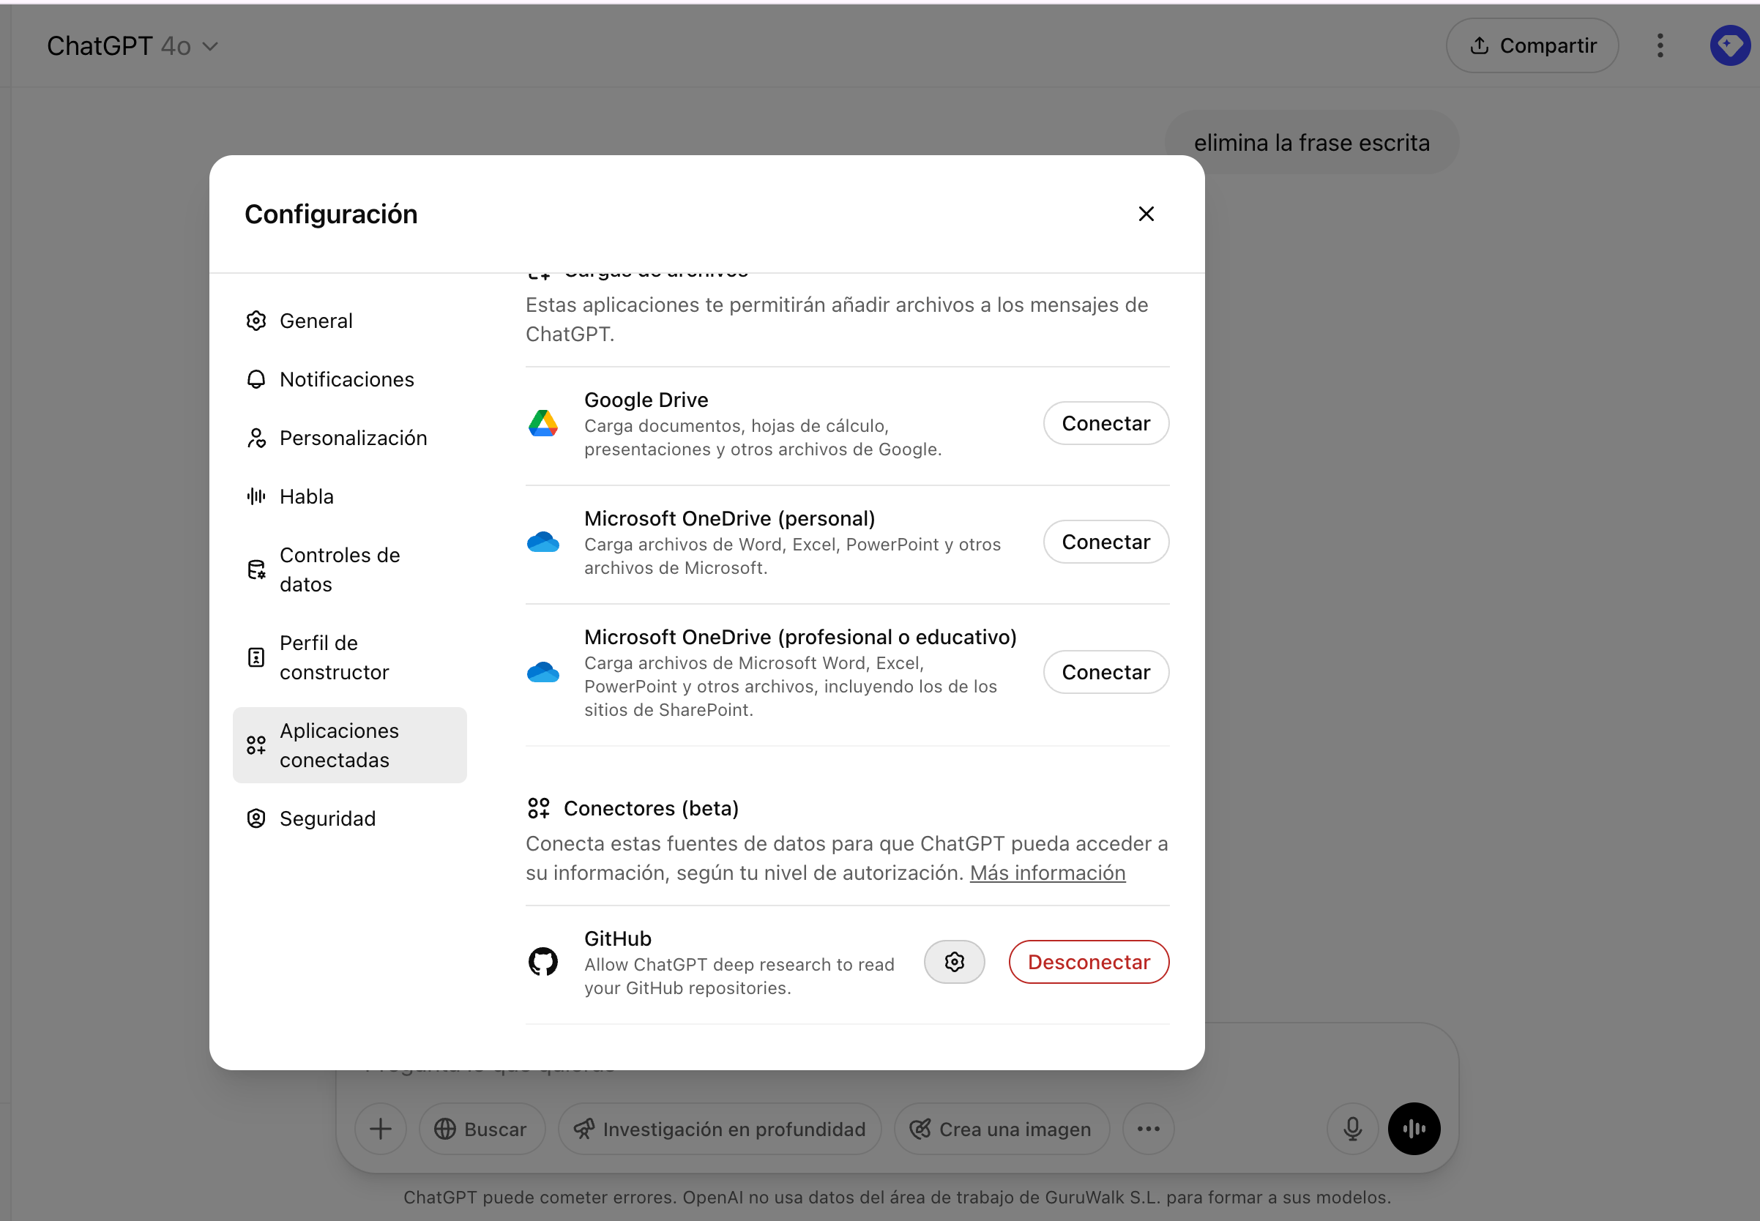Select Perfil de constructor tab
Viewport: 1760px width, 1221px height.
tap(349, 658)
